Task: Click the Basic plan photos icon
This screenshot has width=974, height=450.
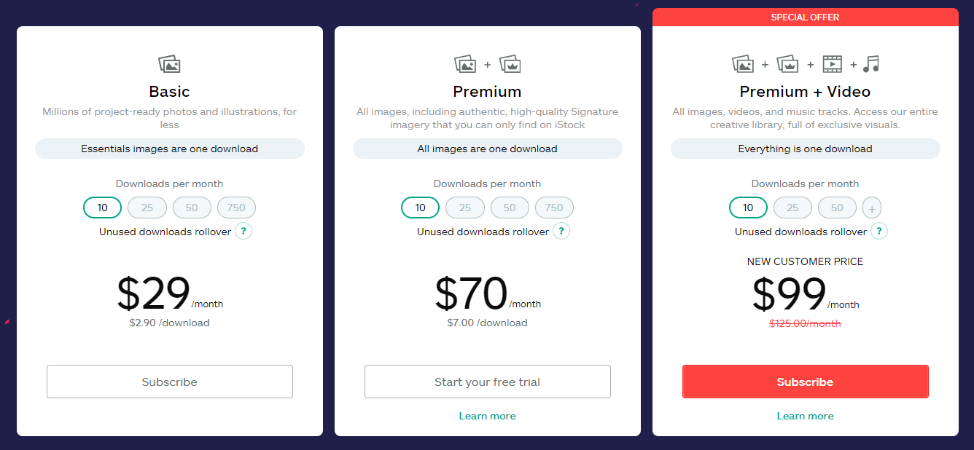Action: coord(169,64)
